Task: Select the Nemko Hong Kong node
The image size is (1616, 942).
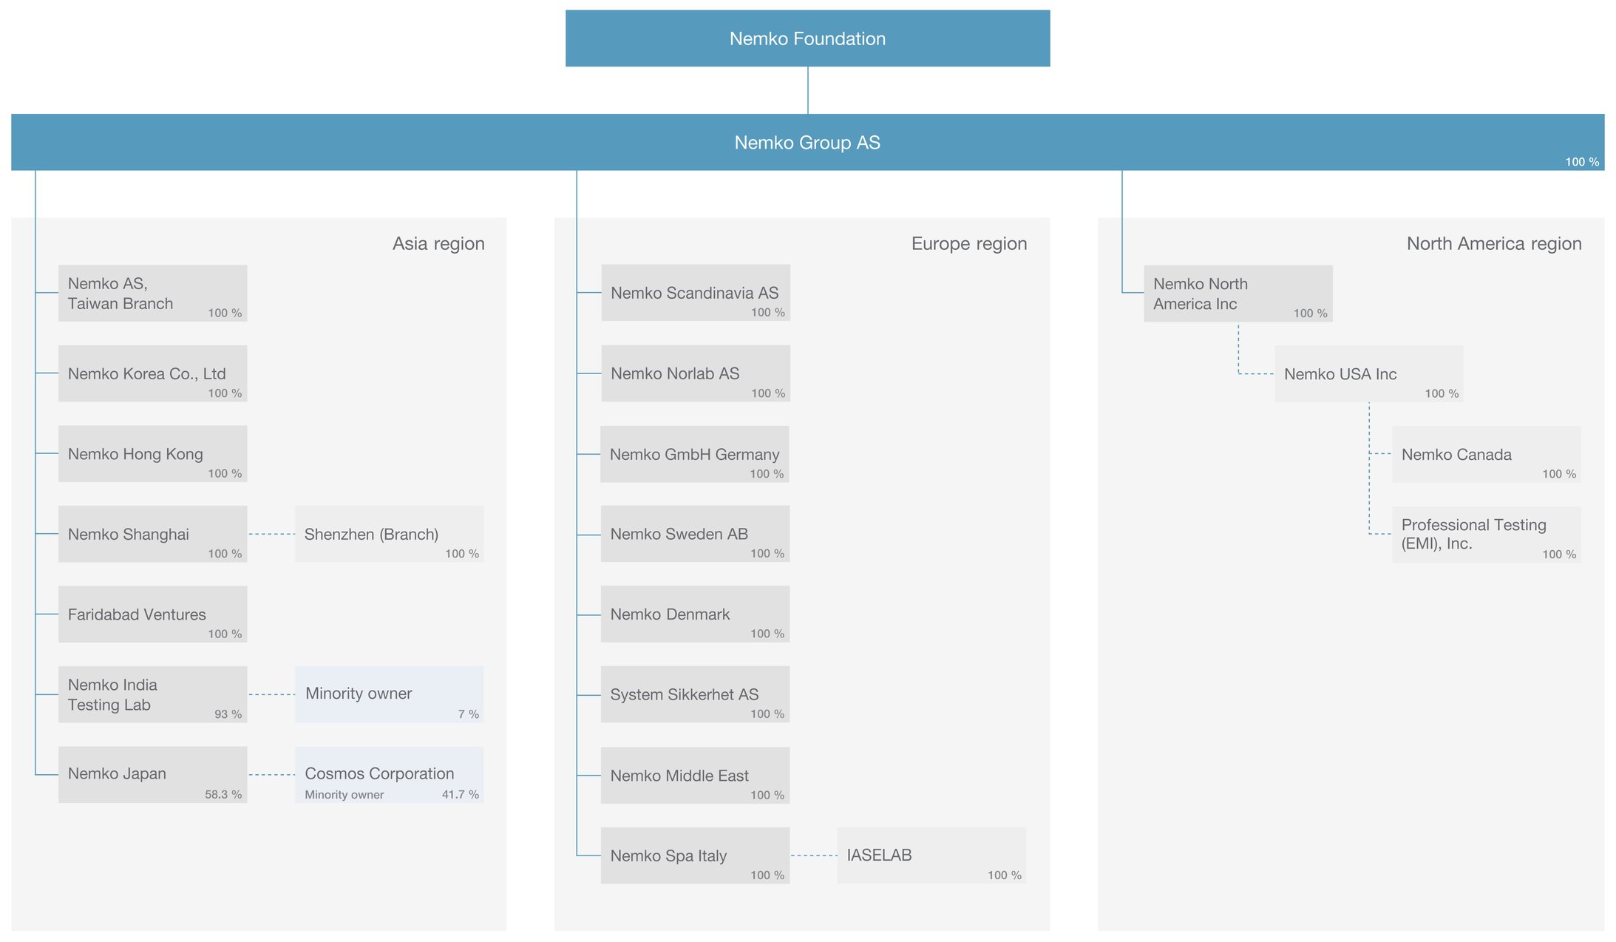Action: click(152, 454)
